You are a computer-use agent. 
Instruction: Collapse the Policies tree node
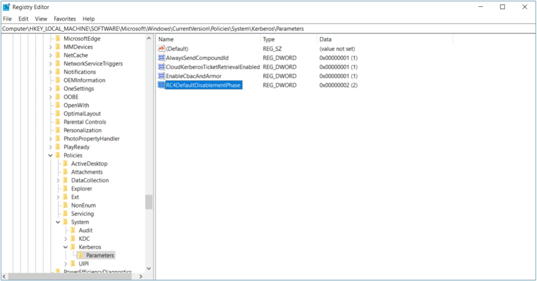coord(50,155)
